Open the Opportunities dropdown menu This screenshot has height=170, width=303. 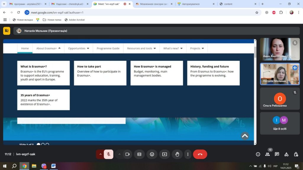[78, 48]
